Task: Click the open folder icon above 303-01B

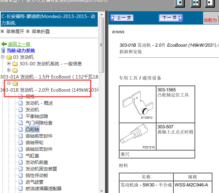Action: click(15, 83)
